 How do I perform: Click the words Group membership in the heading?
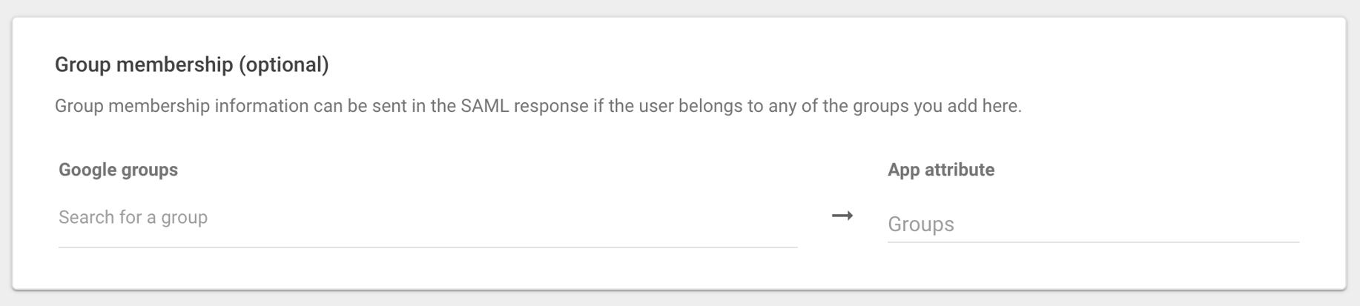click(144, 65)
